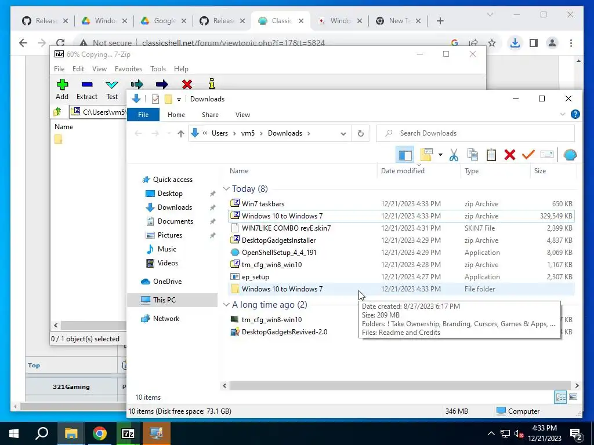This screenshot has width=594, height=445.
Task: Open Favorites menu in 7-Zip
Action: 128,69
